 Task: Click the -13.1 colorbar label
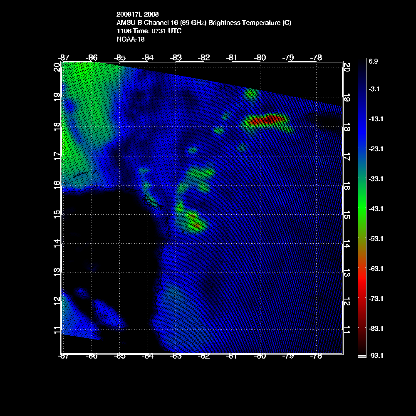point(376,119)
